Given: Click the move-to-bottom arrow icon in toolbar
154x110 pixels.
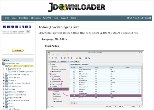Looking at the screenshot, I should click(72, 58).
